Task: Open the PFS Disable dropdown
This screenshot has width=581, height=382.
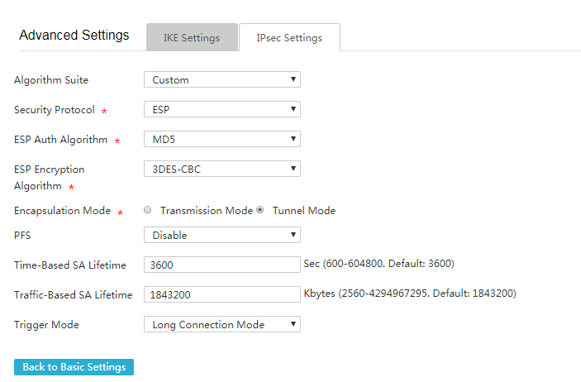Action: pos(222,235)
